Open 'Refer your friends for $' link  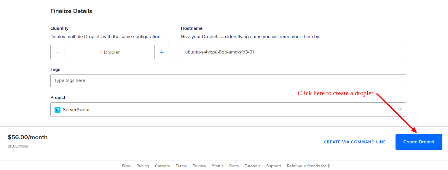[308, 166]
